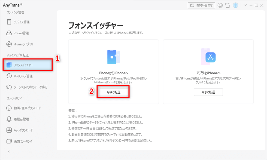Click the 画面ミラーリング screen icon

click(9, 141)
